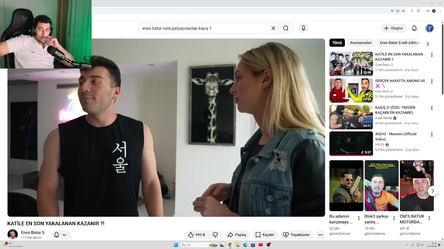Open Task View on the taskbar

pos(222,245)
